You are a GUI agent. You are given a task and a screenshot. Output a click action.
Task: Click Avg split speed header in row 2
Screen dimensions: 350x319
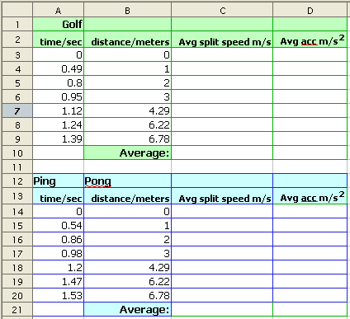222,40
